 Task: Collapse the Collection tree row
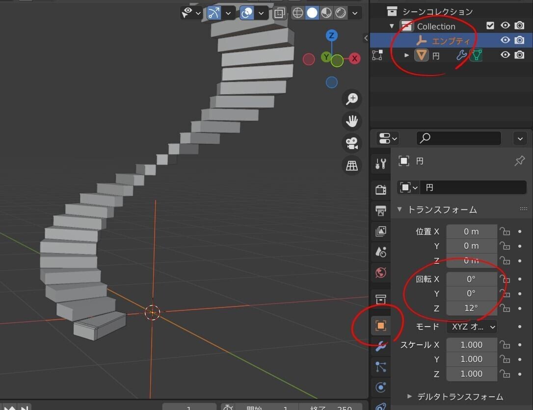392,26
